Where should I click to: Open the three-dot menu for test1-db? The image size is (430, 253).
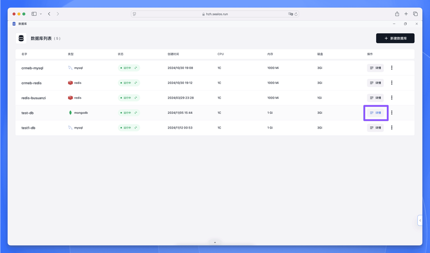point(391,128)
